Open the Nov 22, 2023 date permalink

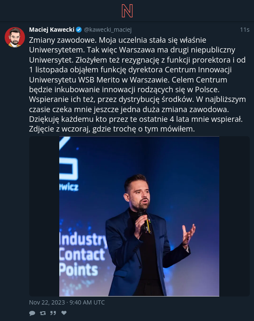[67, 302]
